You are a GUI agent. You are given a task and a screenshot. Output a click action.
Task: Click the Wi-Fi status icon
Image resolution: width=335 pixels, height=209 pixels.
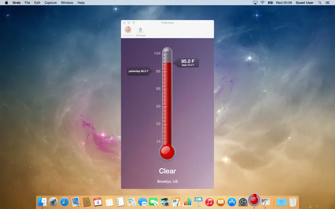(263, 3)
